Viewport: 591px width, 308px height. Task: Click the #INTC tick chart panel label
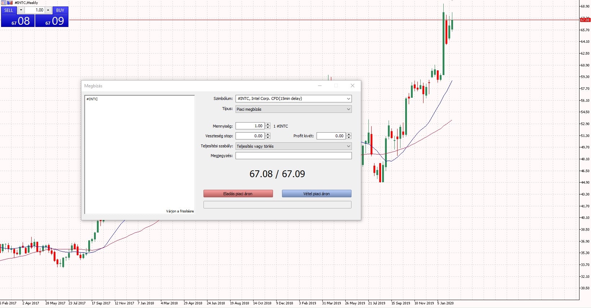click(x=92, y=99)
